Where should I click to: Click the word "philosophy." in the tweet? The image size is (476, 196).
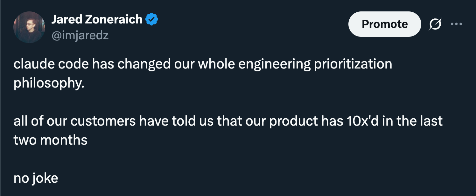point(49,83)
